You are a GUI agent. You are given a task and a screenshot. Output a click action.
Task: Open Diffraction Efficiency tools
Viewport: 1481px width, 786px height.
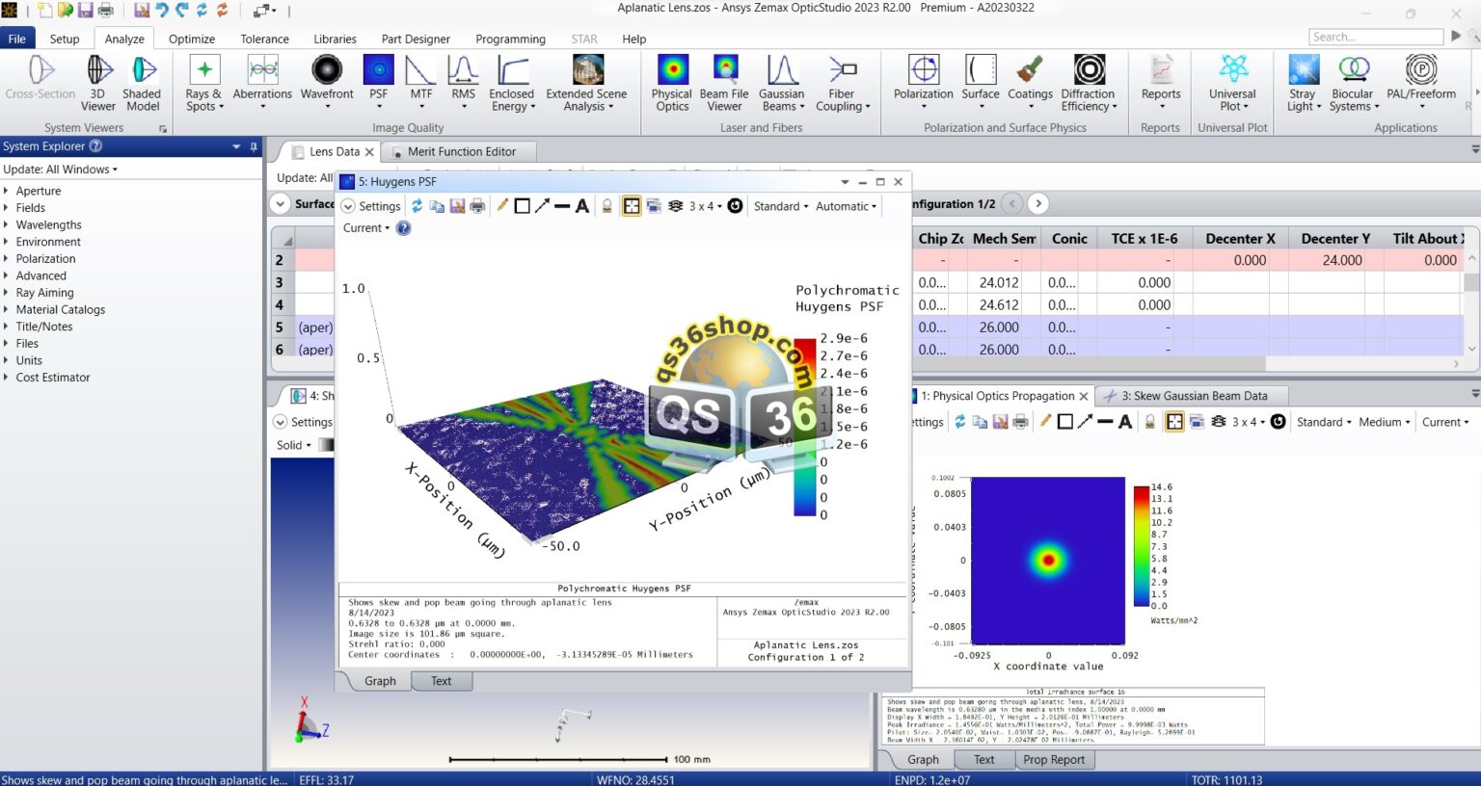1089,83
